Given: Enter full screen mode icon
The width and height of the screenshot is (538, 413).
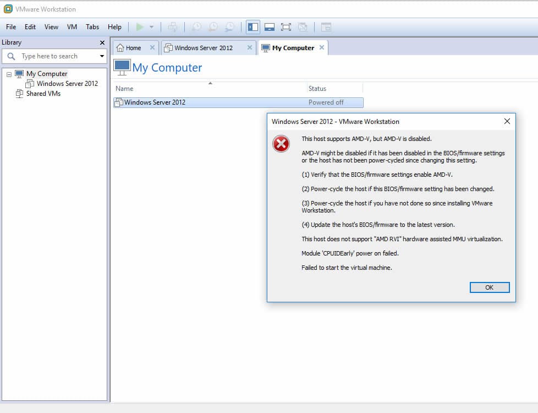Looking at the screenshot, I should [x=286, y=27].
